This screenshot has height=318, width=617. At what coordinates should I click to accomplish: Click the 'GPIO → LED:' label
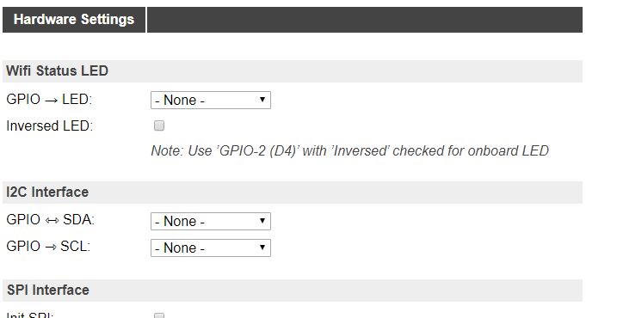pyautogui.click(x=49, y=100)
